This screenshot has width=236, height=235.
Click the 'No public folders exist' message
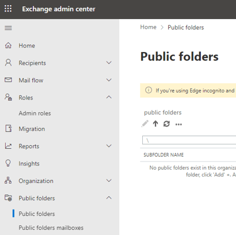(193, 171)
